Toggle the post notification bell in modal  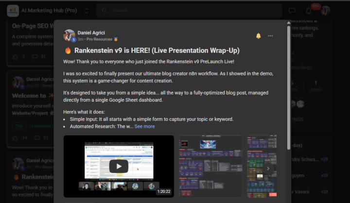click(258, 35)
